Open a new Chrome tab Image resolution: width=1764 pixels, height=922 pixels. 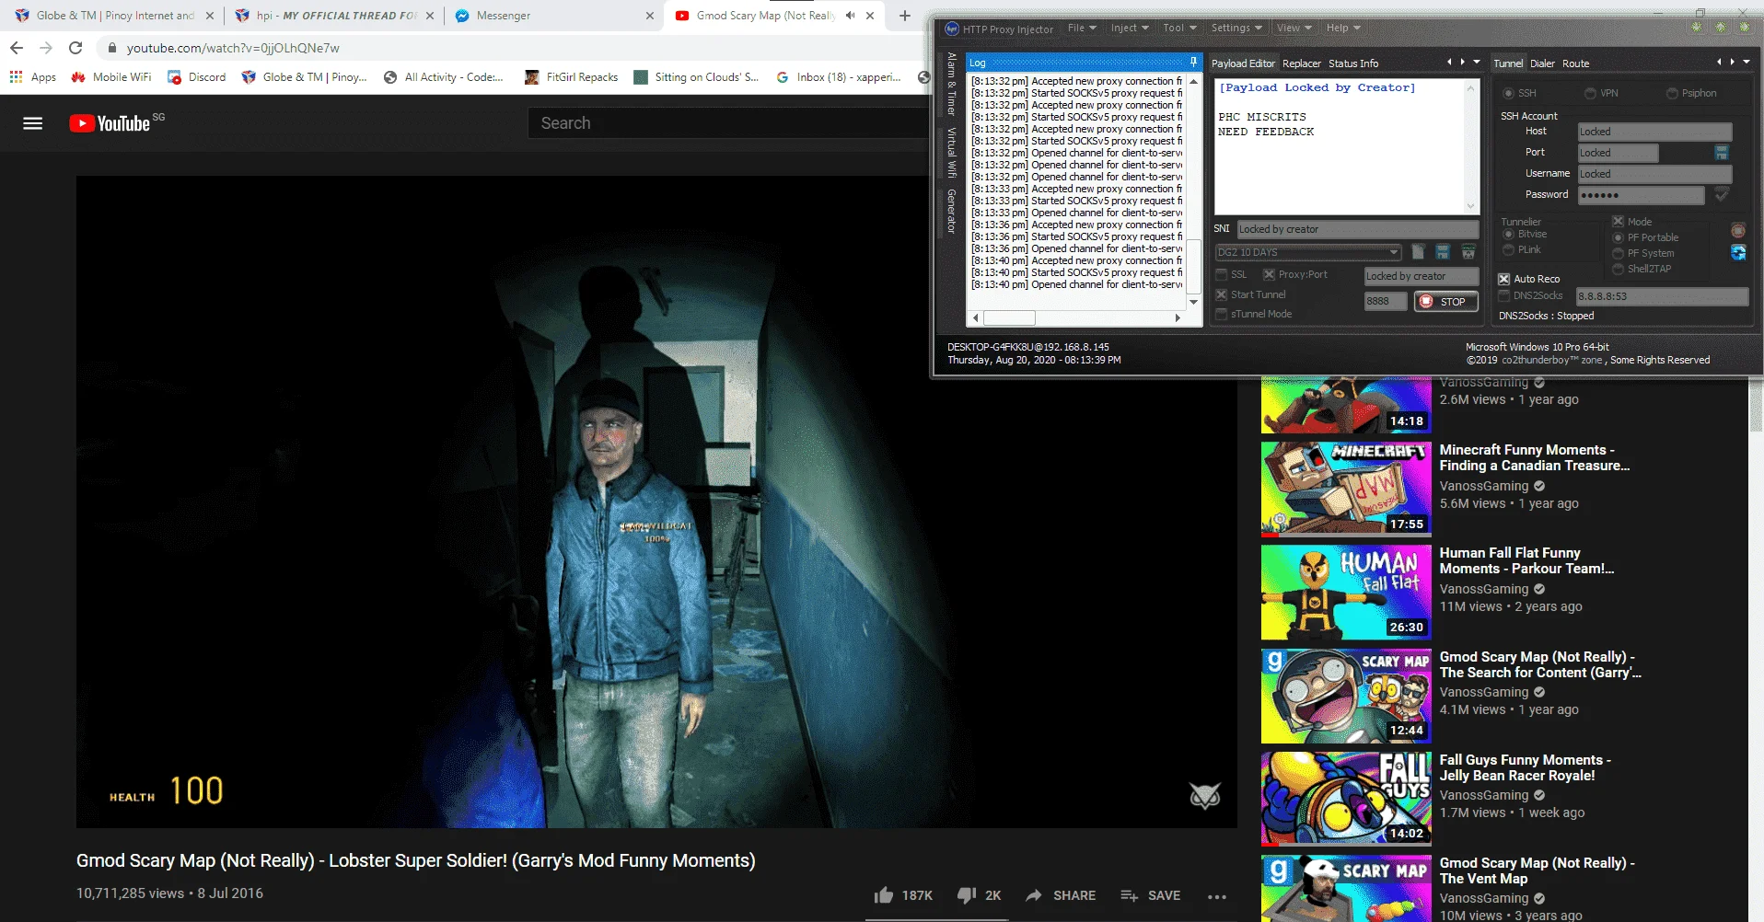(905, 16)
